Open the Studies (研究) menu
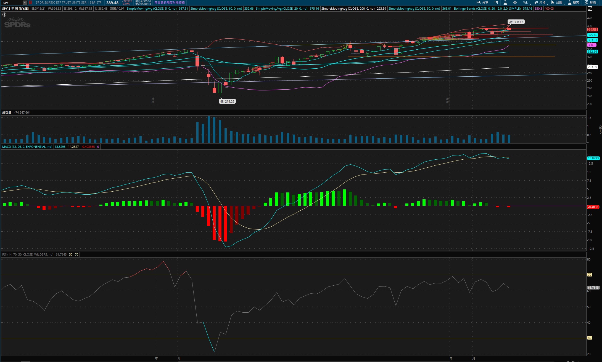602x362 pixels. point(574,2)
